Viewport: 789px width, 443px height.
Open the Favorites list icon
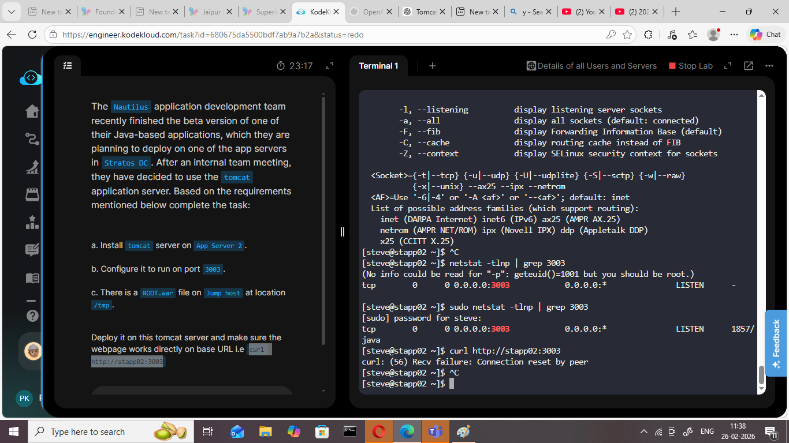(693, 35)
